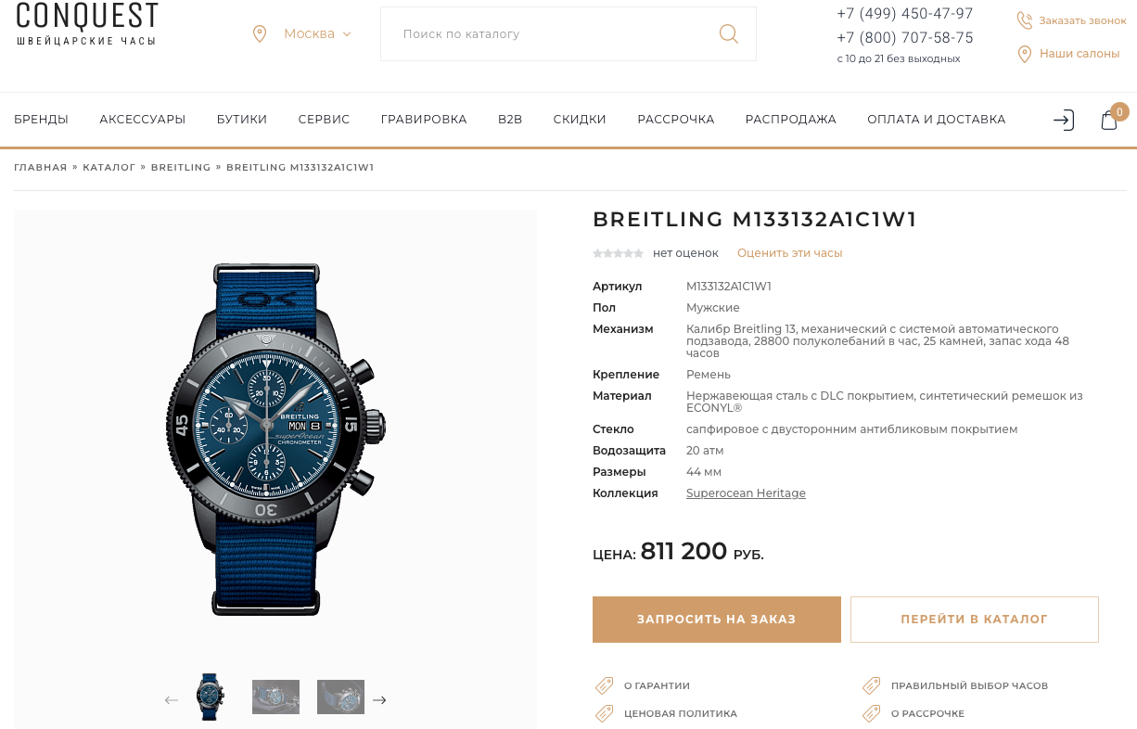Screen dimensions: 1137x729
Task: Click the search magnifier icon
Action: [729, 34]
